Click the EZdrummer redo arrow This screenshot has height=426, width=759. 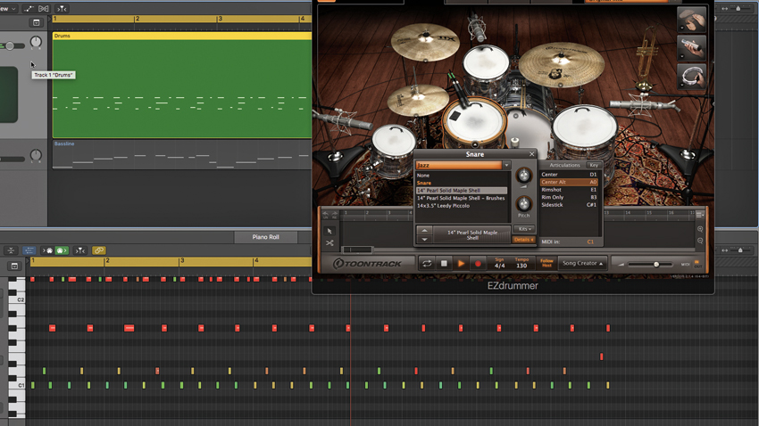tap(334, 214)
